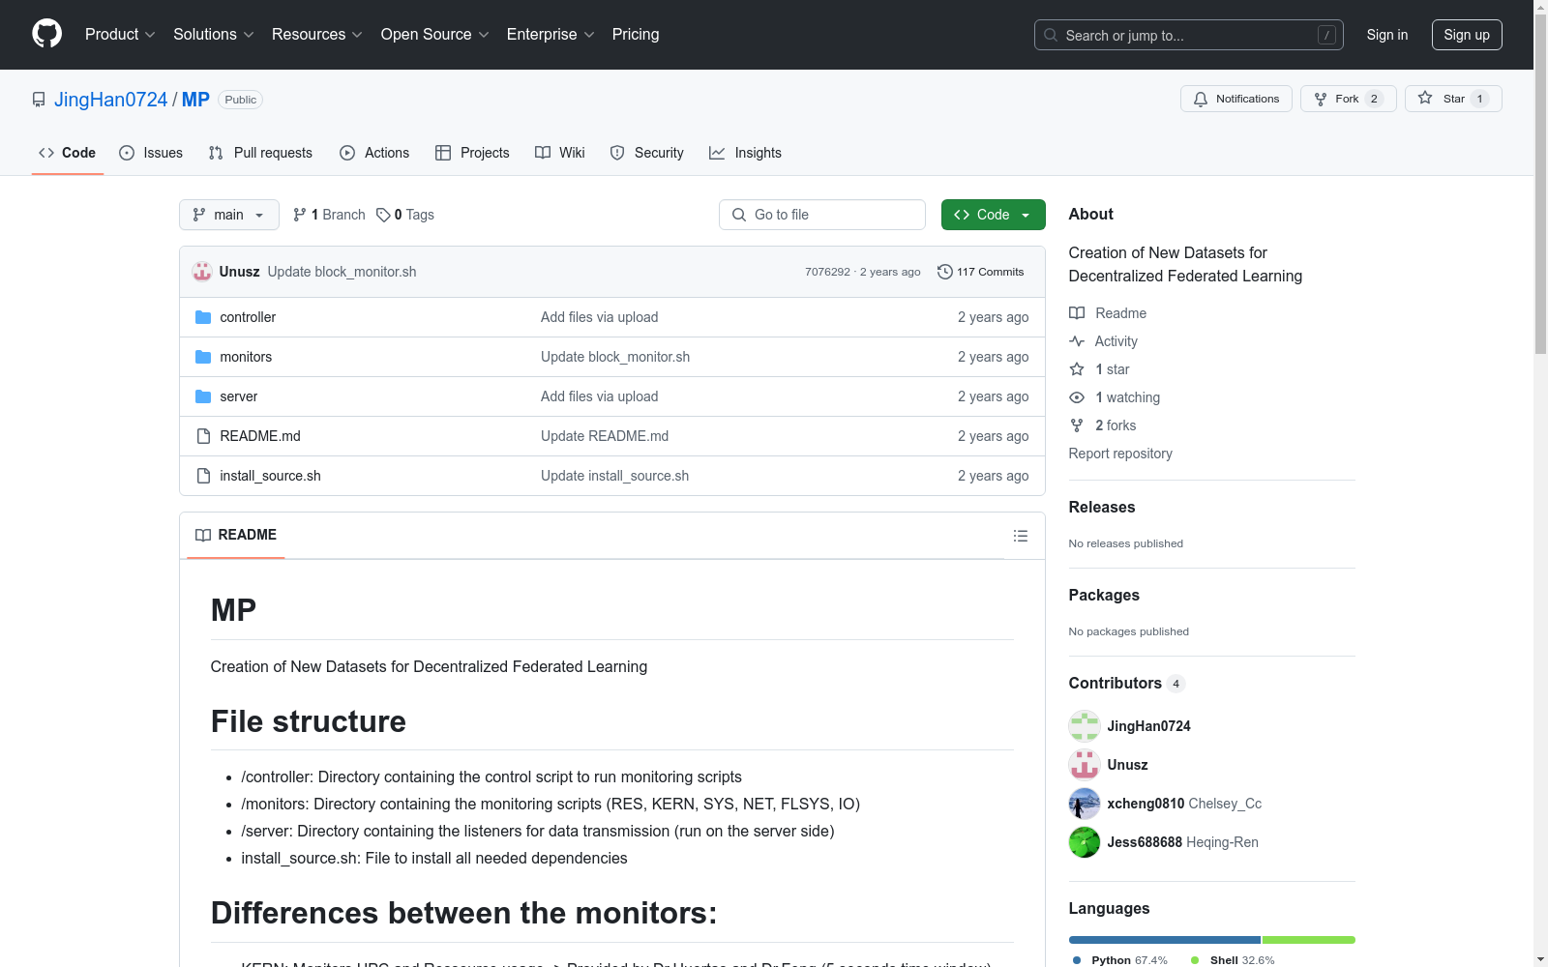Switch to the Wiki tab

[x=560, y=153]
